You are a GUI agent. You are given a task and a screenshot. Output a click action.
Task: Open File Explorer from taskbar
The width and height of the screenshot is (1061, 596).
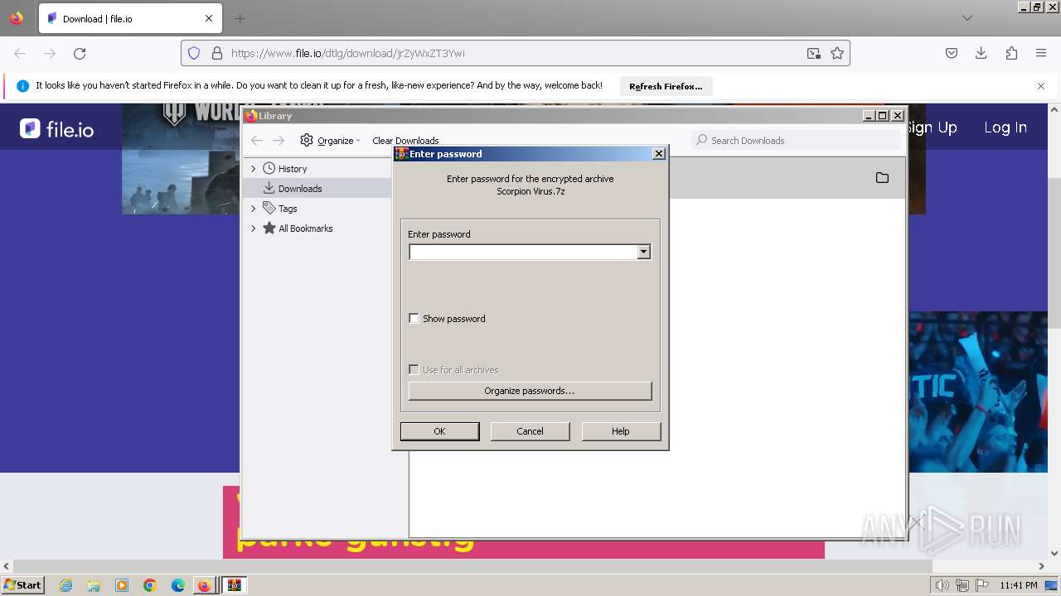click(94, 585)
